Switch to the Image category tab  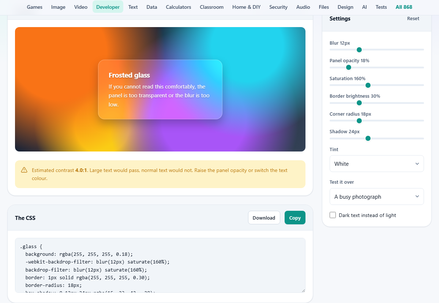coord(58,7)
